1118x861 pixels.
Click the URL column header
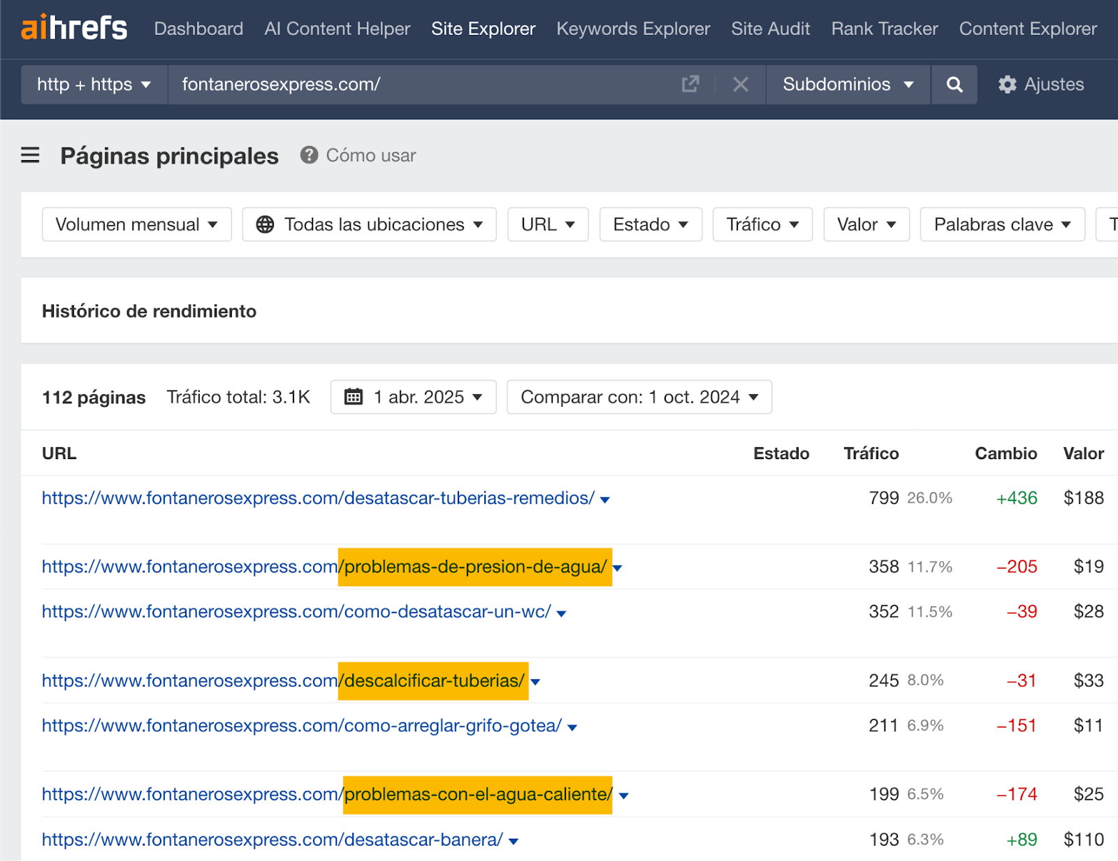[59, 454]
